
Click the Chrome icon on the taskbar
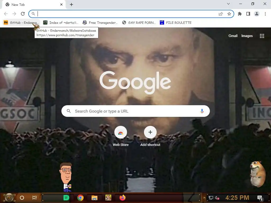coord(80,198)
